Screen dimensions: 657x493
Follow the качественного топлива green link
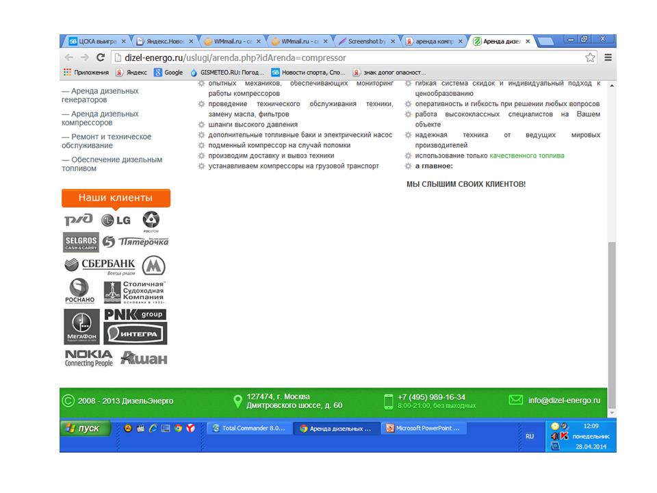[527, 155]
